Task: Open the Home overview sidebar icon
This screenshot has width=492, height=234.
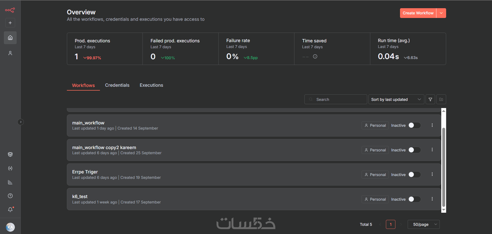Action: pyautogui.click(x=10, y=38)
